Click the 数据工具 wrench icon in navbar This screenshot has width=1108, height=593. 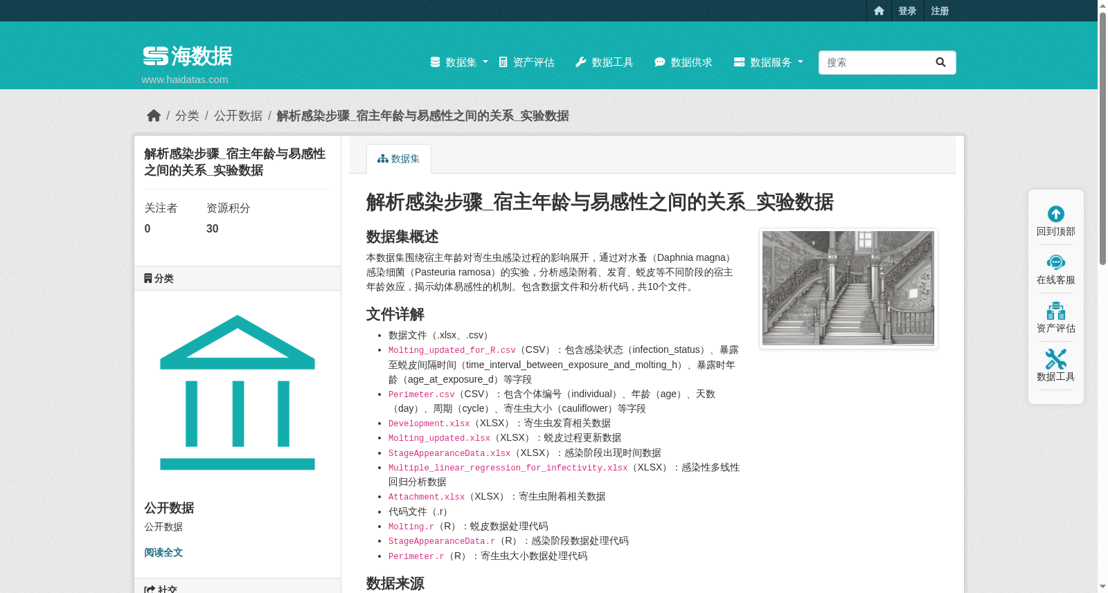point(580,62)
